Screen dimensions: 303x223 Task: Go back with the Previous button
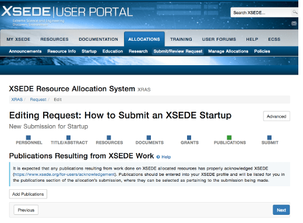point(26,210)
